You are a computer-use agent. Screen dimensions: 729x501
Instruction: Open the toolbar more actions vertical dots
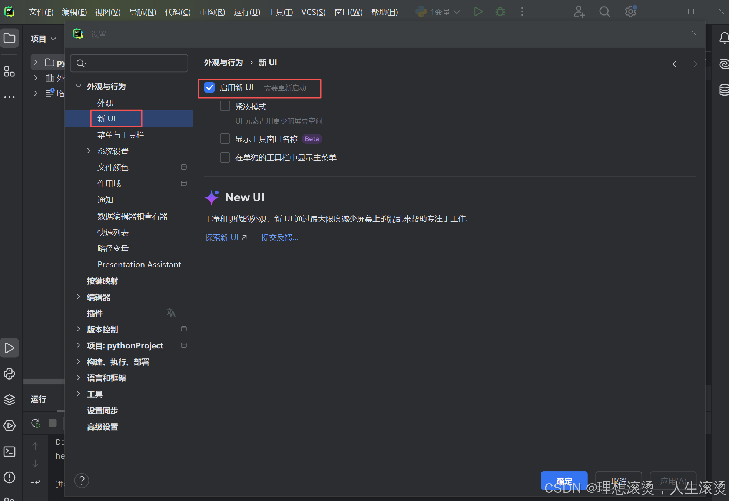(x=522, y=12)
